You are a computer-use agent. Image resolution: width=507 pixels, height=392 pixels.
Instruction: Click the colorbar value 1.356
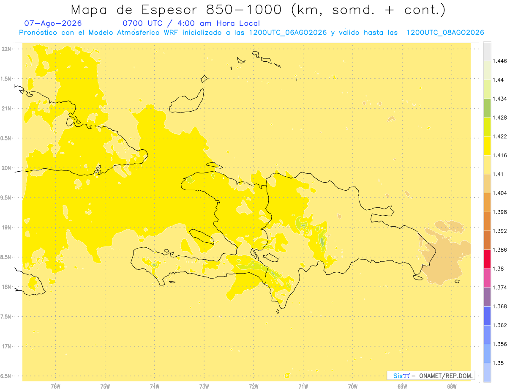coord(499,344)
